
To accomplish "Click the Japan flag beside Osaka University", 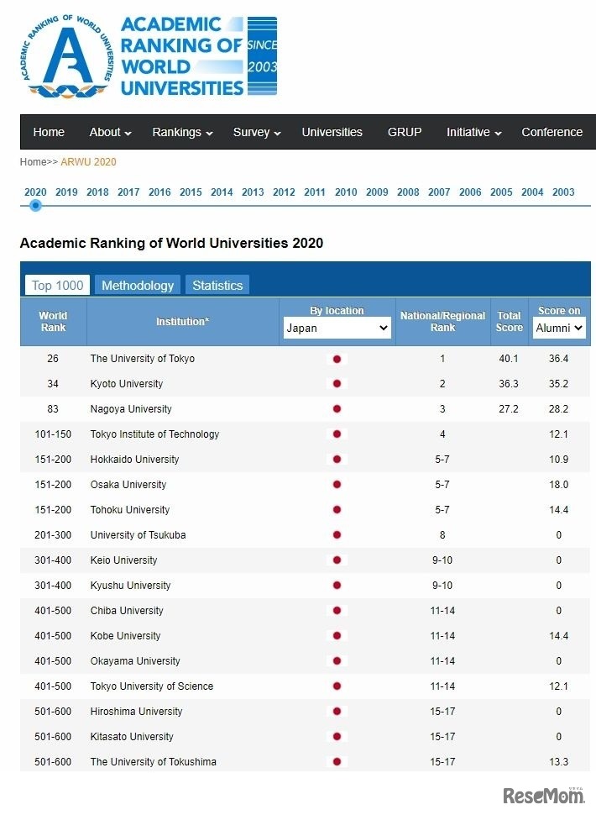I will [x=337, y=485].
